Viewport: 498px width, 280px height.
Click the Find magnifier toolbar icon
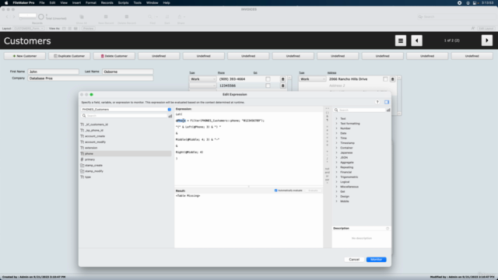150,17
